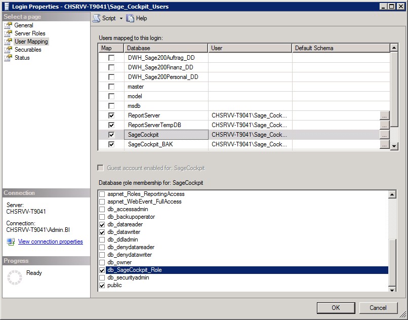Confirm with the OK button

[336, 308]
